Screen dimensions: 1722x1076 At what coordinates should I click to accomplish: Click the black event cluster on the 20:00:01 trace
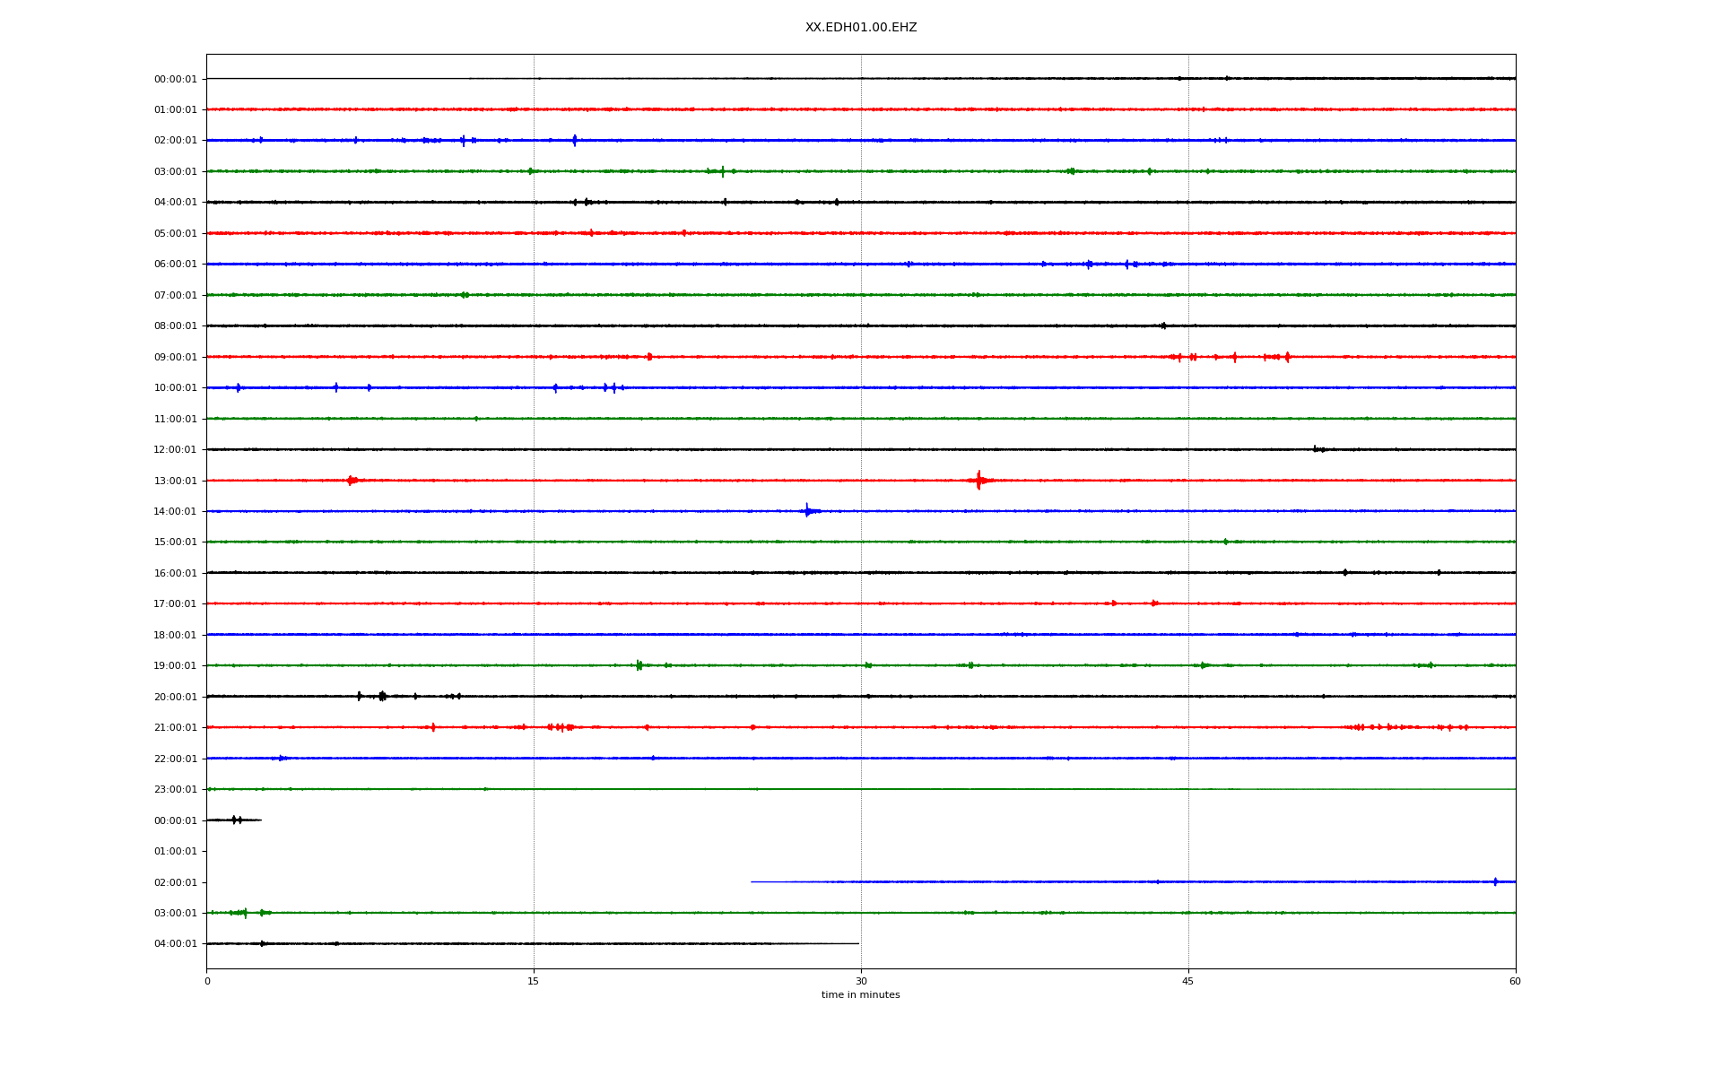click(x=381, y=696)
